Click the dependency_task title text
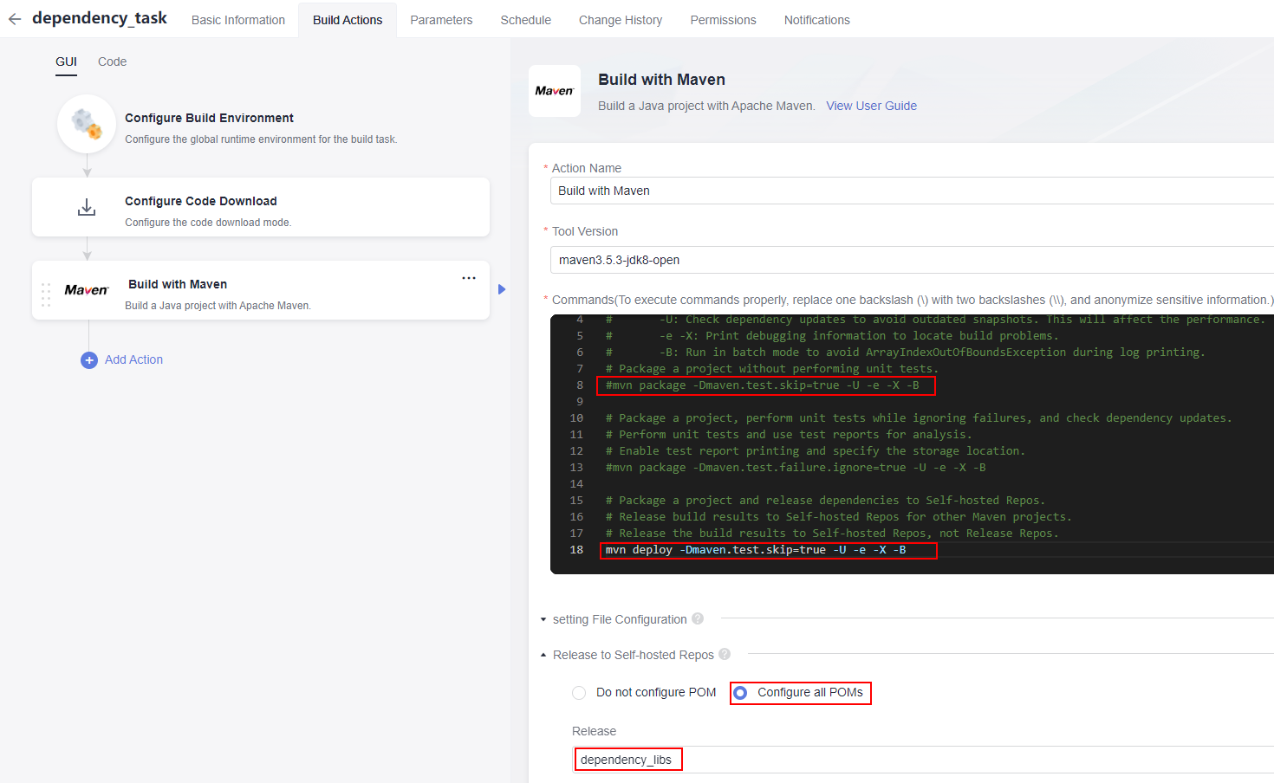Image resolution: width=1274 pixels, height=783 pixels. tap(100, 17)
